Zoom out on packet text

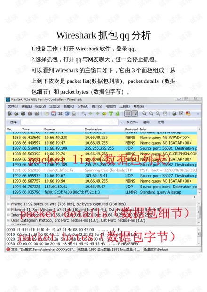151,114
